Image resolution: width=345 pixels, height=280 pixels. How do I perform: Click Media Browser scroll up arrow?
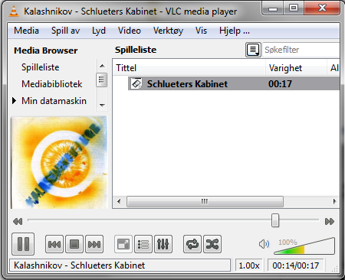102,66
